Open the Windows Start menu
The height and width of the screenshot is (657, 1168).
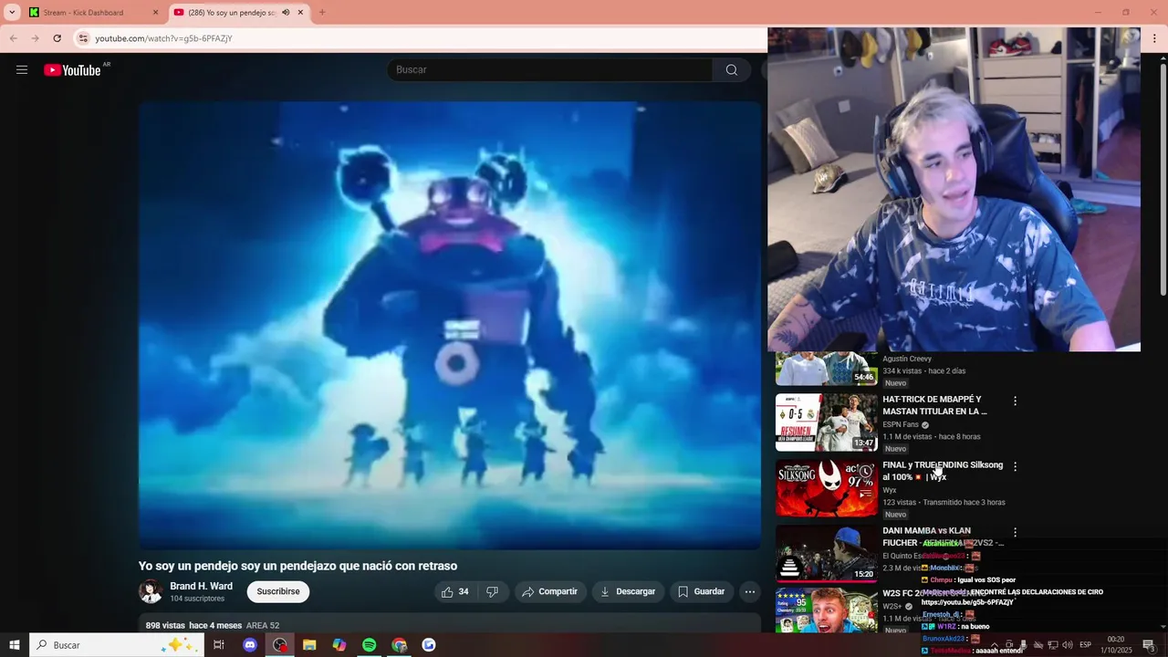click(x=15, y=645)
